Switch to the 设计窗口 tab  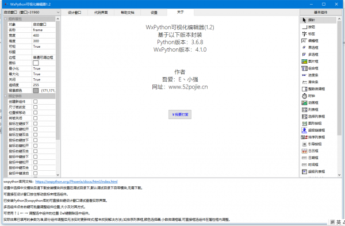(x=74, y=13)
